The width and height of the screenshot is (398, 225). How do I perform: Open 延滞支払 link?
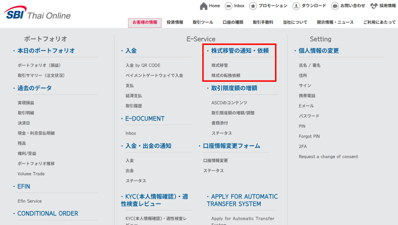click(x=134, y=96)
